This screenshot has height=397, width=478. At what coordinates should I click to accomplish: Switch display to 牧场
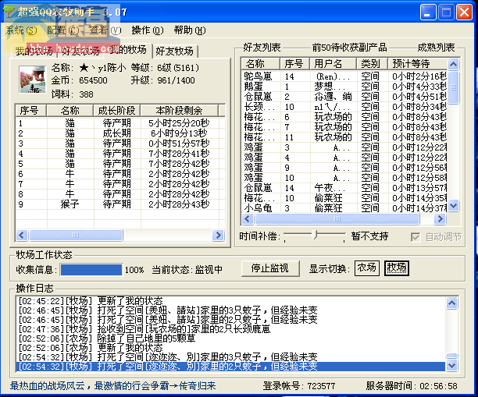pyautogui.click(x=396, y=268)
